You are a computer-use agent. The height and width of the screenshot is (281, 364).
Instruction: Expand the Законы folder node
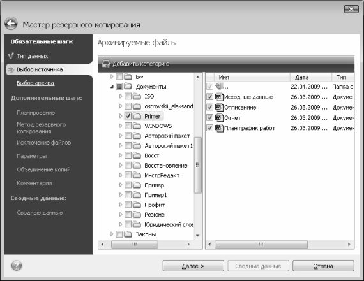coord(112,234)
